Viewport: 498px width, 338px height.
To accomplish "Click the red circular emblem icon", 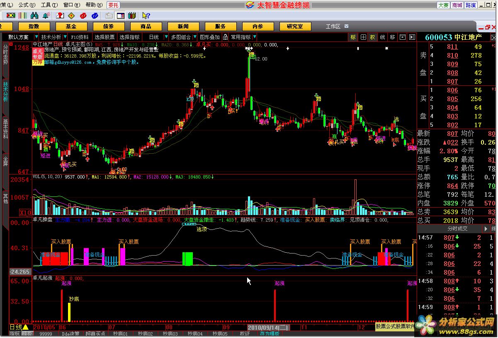I will coord(83,16).
